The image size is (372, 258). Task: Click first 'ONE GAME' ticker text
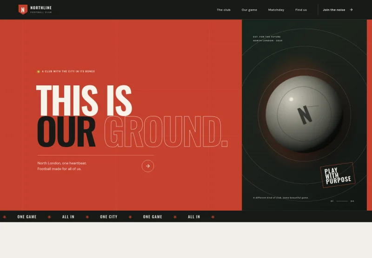coord(27,217)
